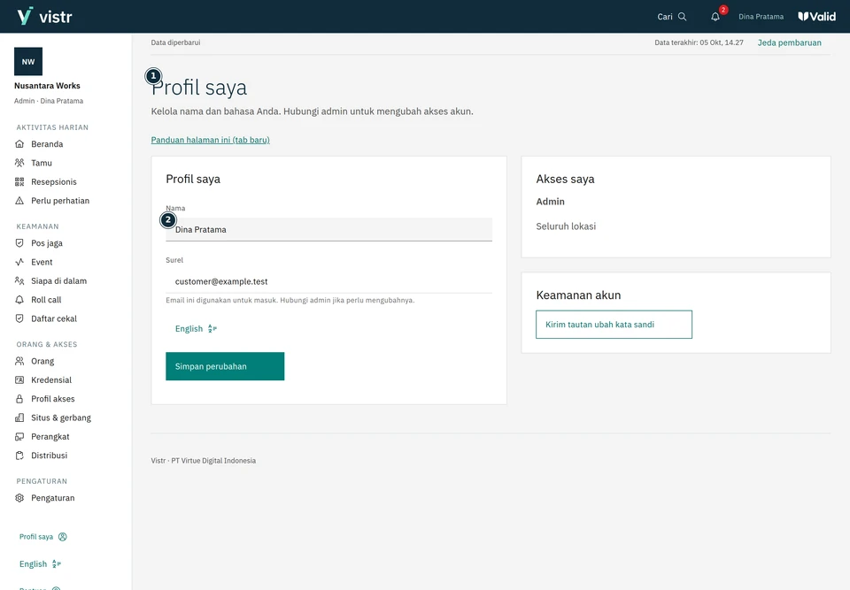Image resolution: width=850 pixels, height=590 pixels.
Task: Click the Perlu perhatian warning icon
Action: click(x=19, y=201)
